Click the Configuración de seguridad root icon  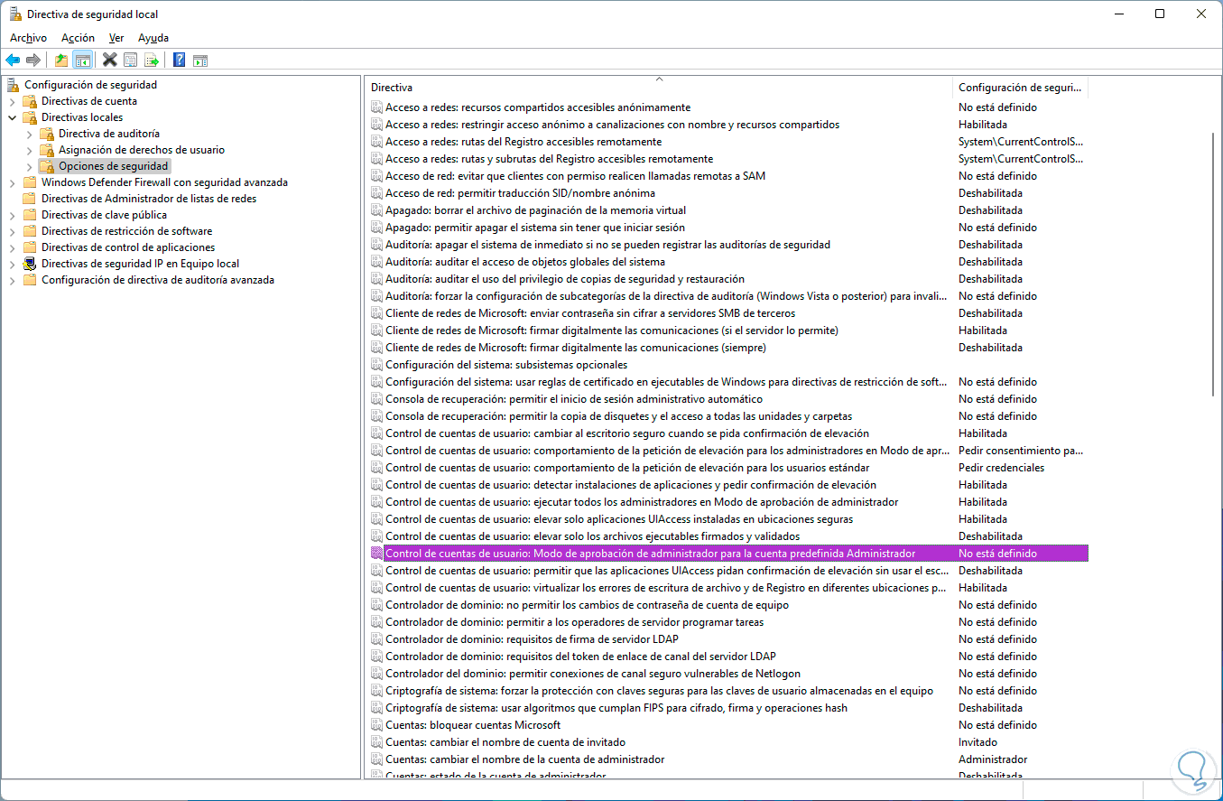[x=14, y=85]
